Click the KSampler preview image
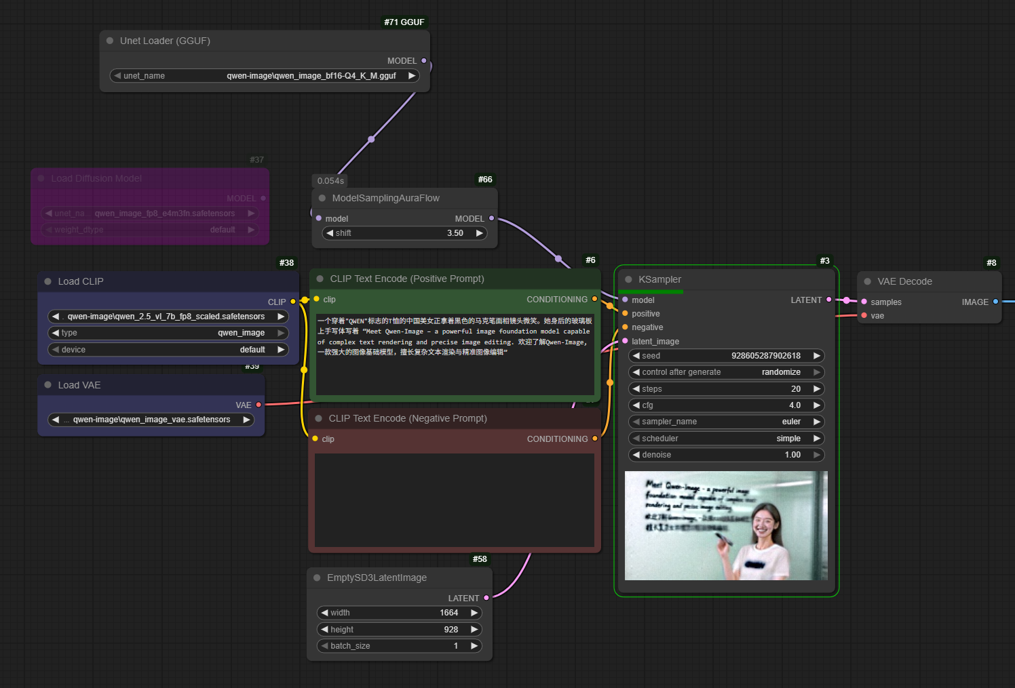The image size is (1015, 688). [726, 525]
